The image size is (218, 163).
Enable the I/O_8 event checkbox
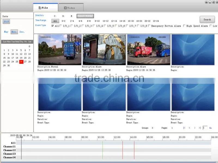click(x=138, y=26)
